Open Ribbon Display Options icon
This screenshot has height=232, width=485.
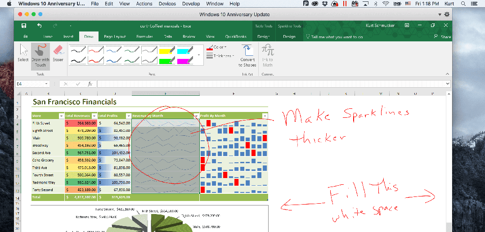[x=407, y=25]
